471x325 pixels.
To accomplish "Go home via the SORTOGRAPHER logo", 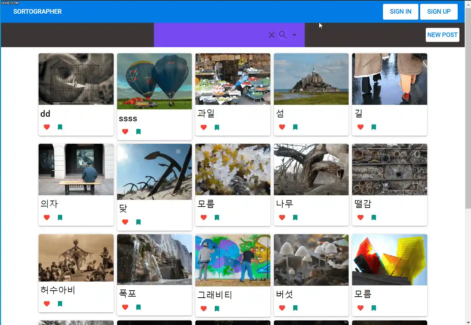I will 38,12.
